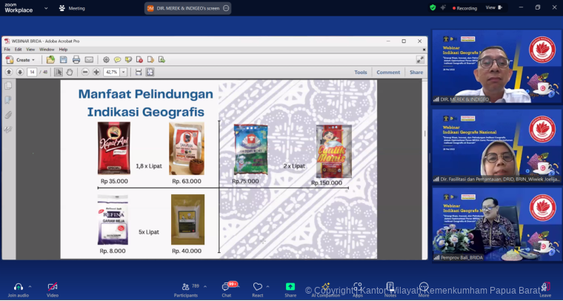Open the Comment pane

pyautogui.click(x=388, y=72)
